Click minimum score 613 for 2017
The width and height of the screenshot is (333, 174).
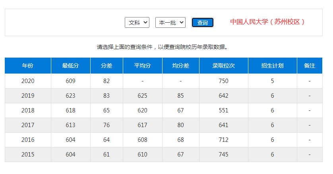pyautogui.click(x=70, y=125)
